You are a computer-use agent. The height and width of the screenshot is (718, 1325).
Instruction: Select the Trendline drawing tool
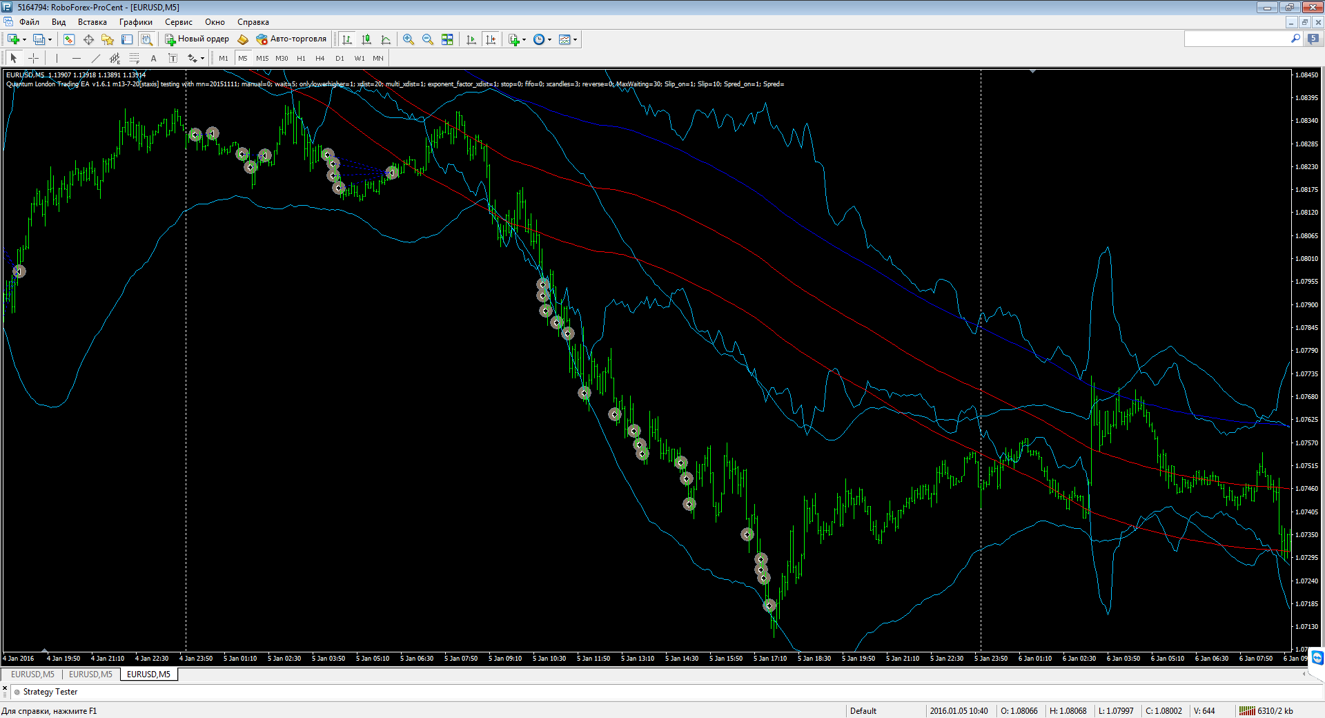click(95, 58)
